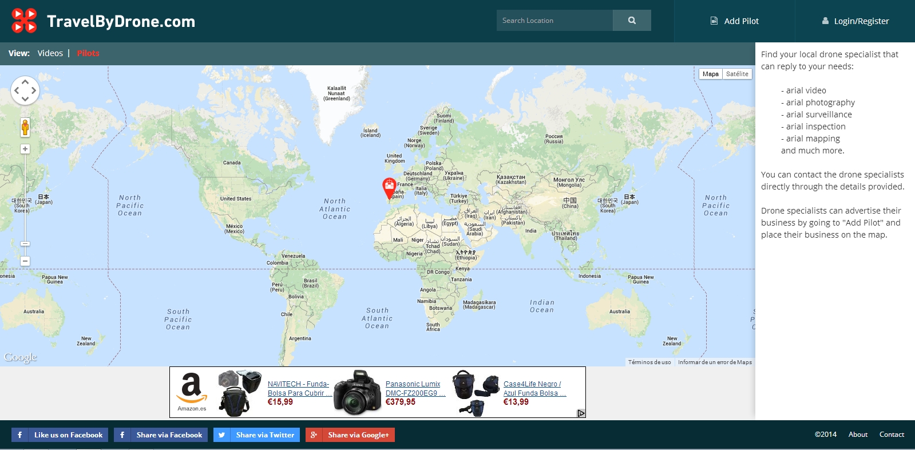Click the red pilot marker on the map
Image resolution: width=915 pixels, height=450 pixels.
pos(389,186)
